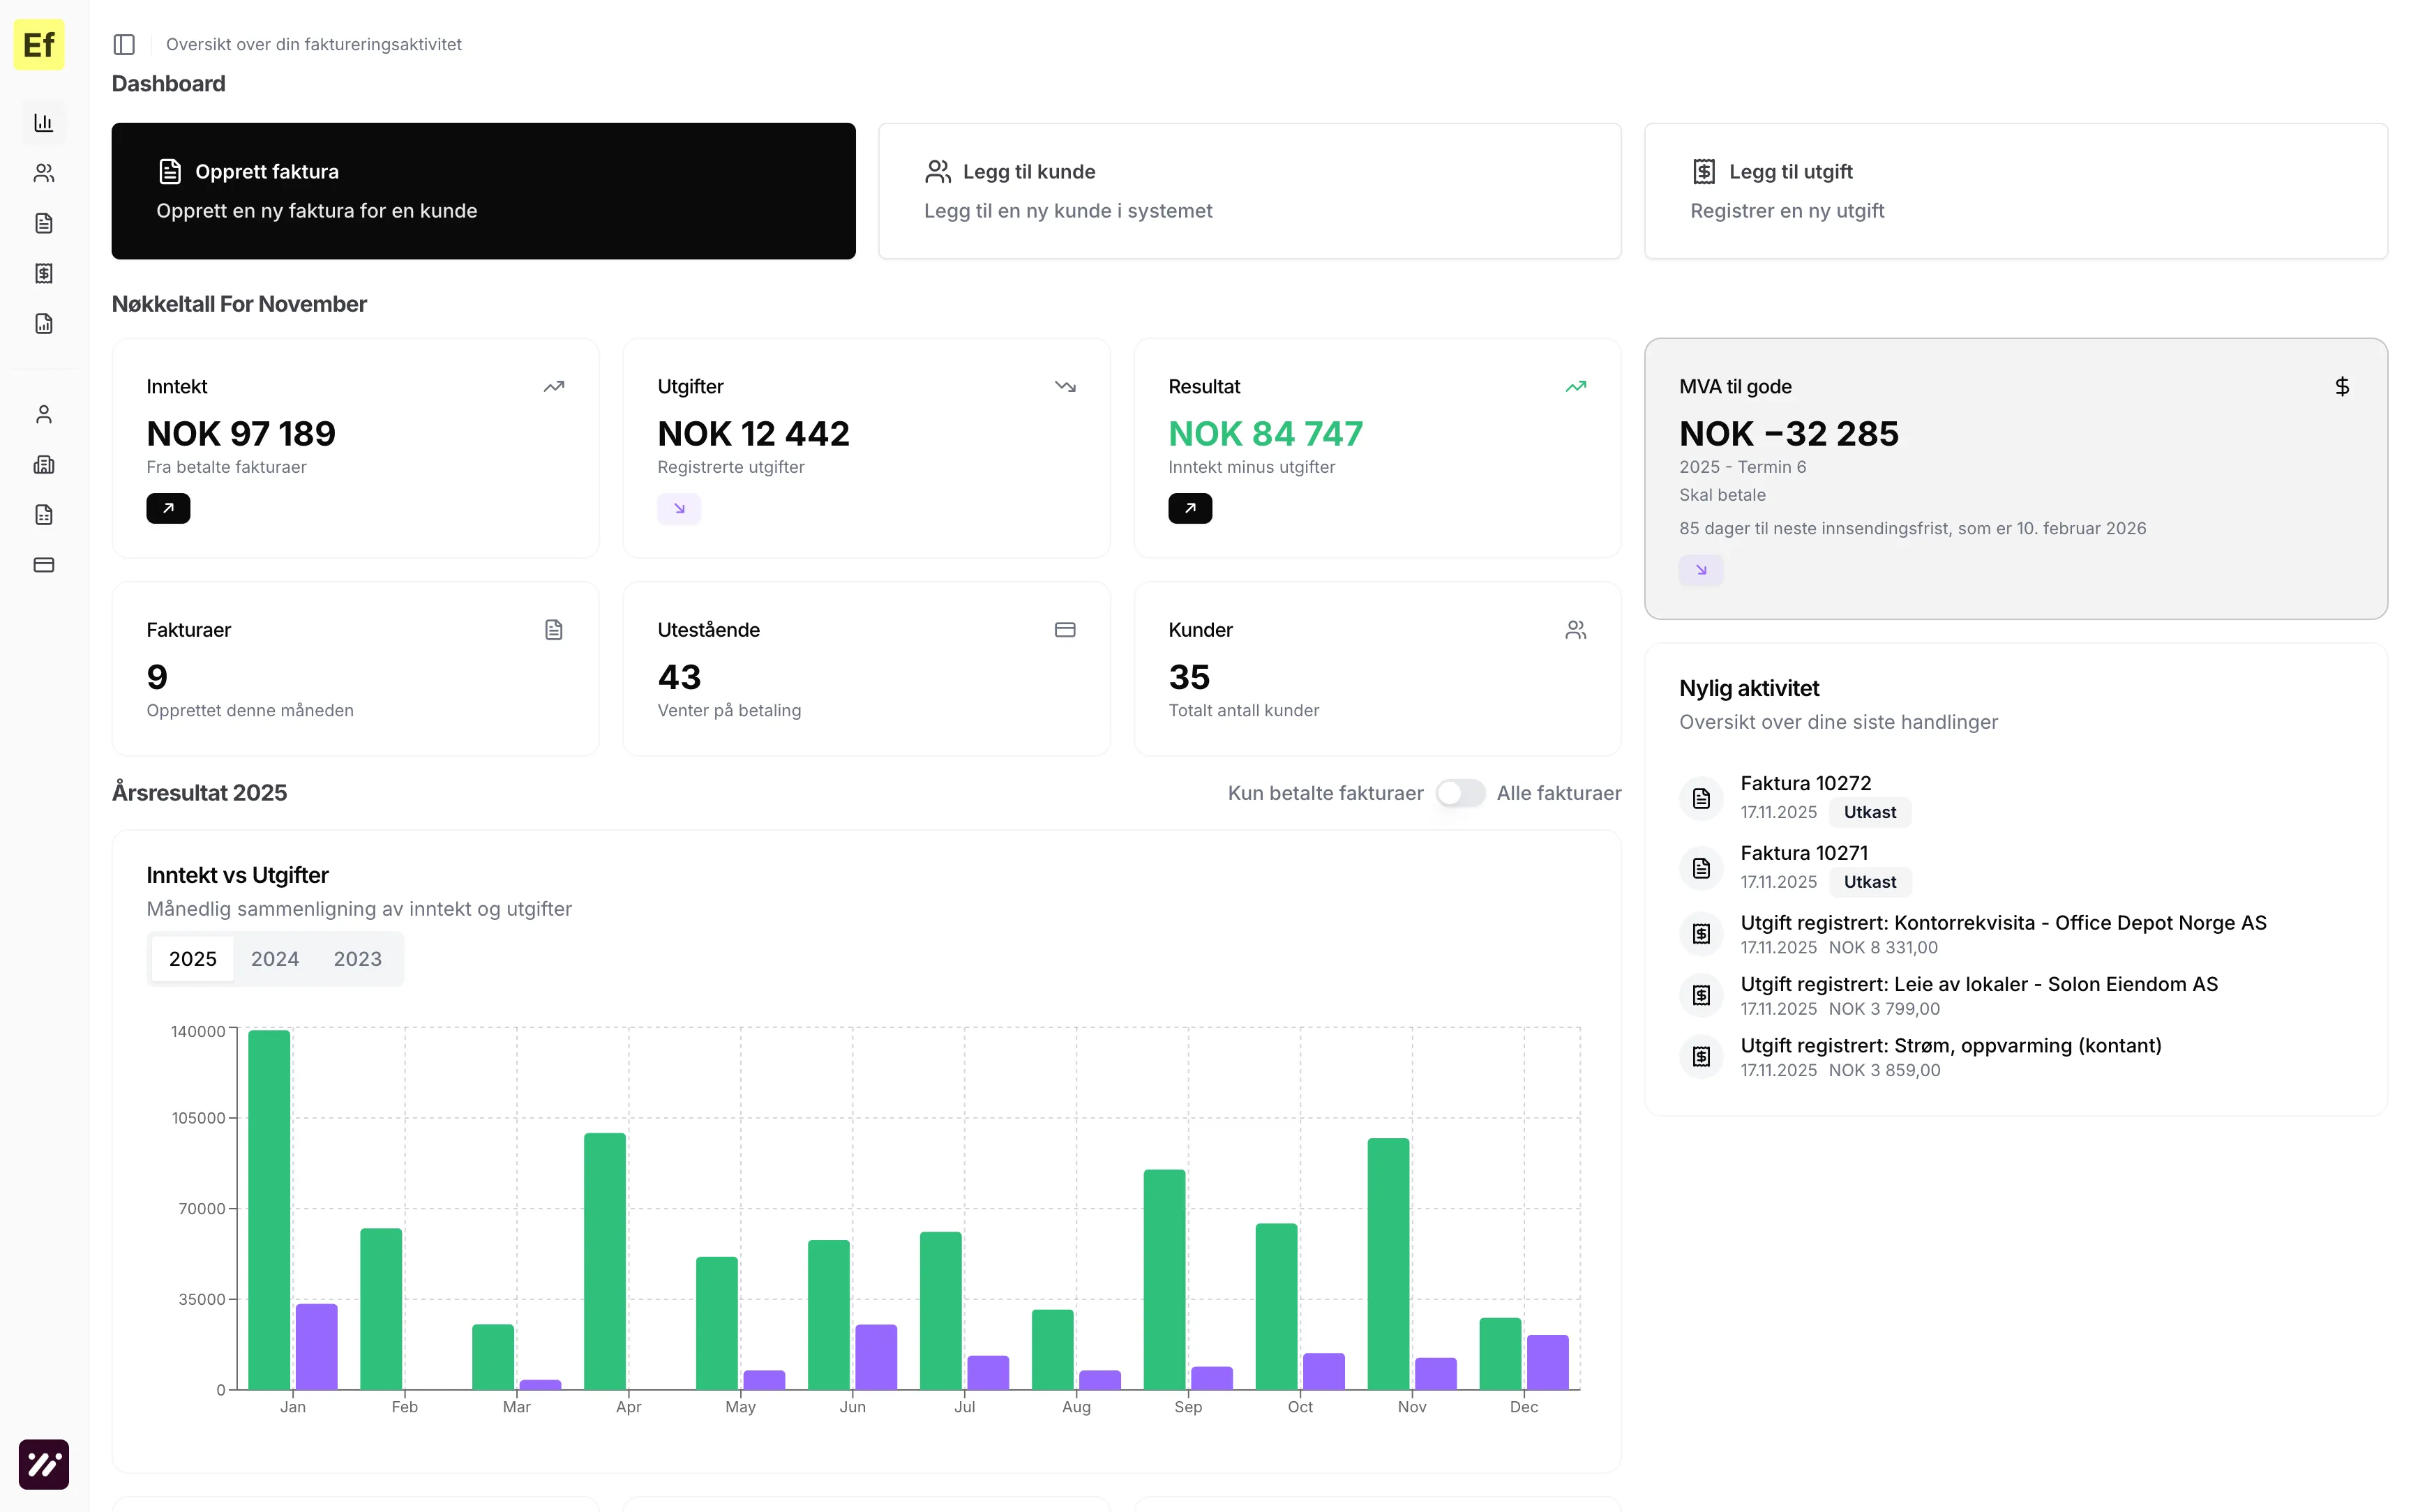Click the company building sidebar icon
The image size is (2411, 1512).
point(43,464)
